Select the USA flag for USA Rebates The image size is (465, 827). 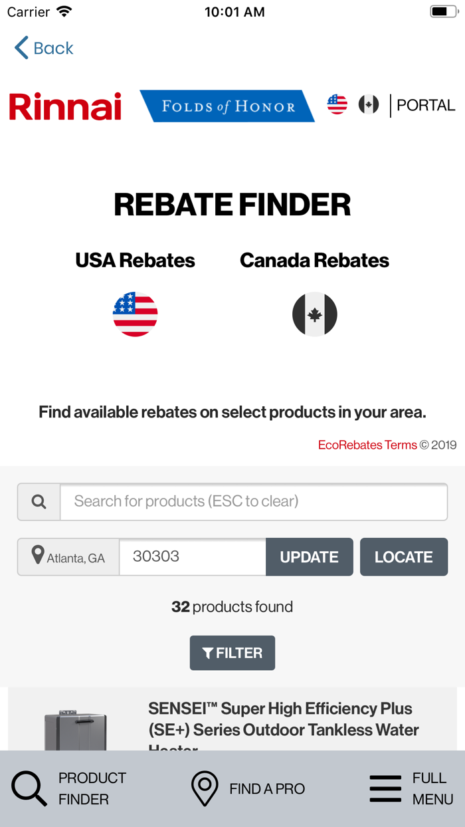click(136, 314)
